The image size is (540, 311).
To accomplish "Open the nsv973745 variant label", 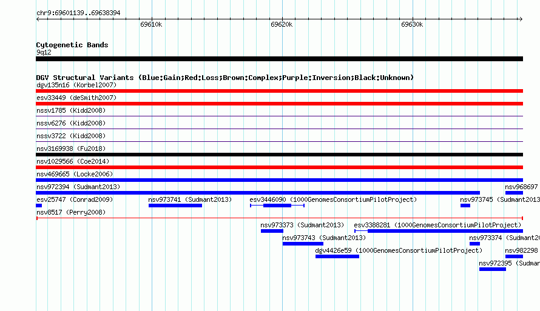I will tap(500, 199).
